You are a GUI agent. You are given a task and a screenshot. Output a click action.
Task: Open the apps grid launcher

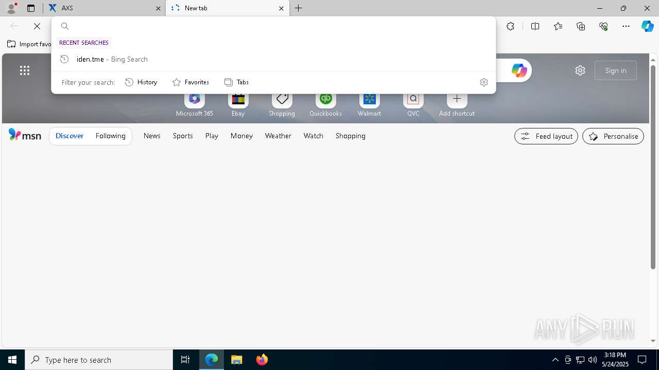point(25,70)
